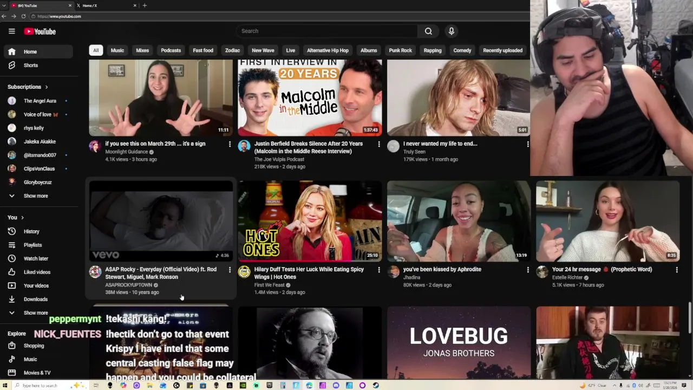The height and width of the screenshot is (390, 693).
Task: Open options menu for March 29th sign video
Action: (x=230, y=144)
